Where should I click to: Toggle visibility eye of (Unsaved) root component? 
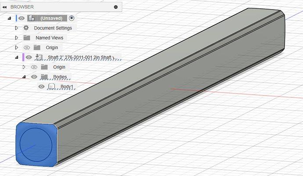coord(22,18)
